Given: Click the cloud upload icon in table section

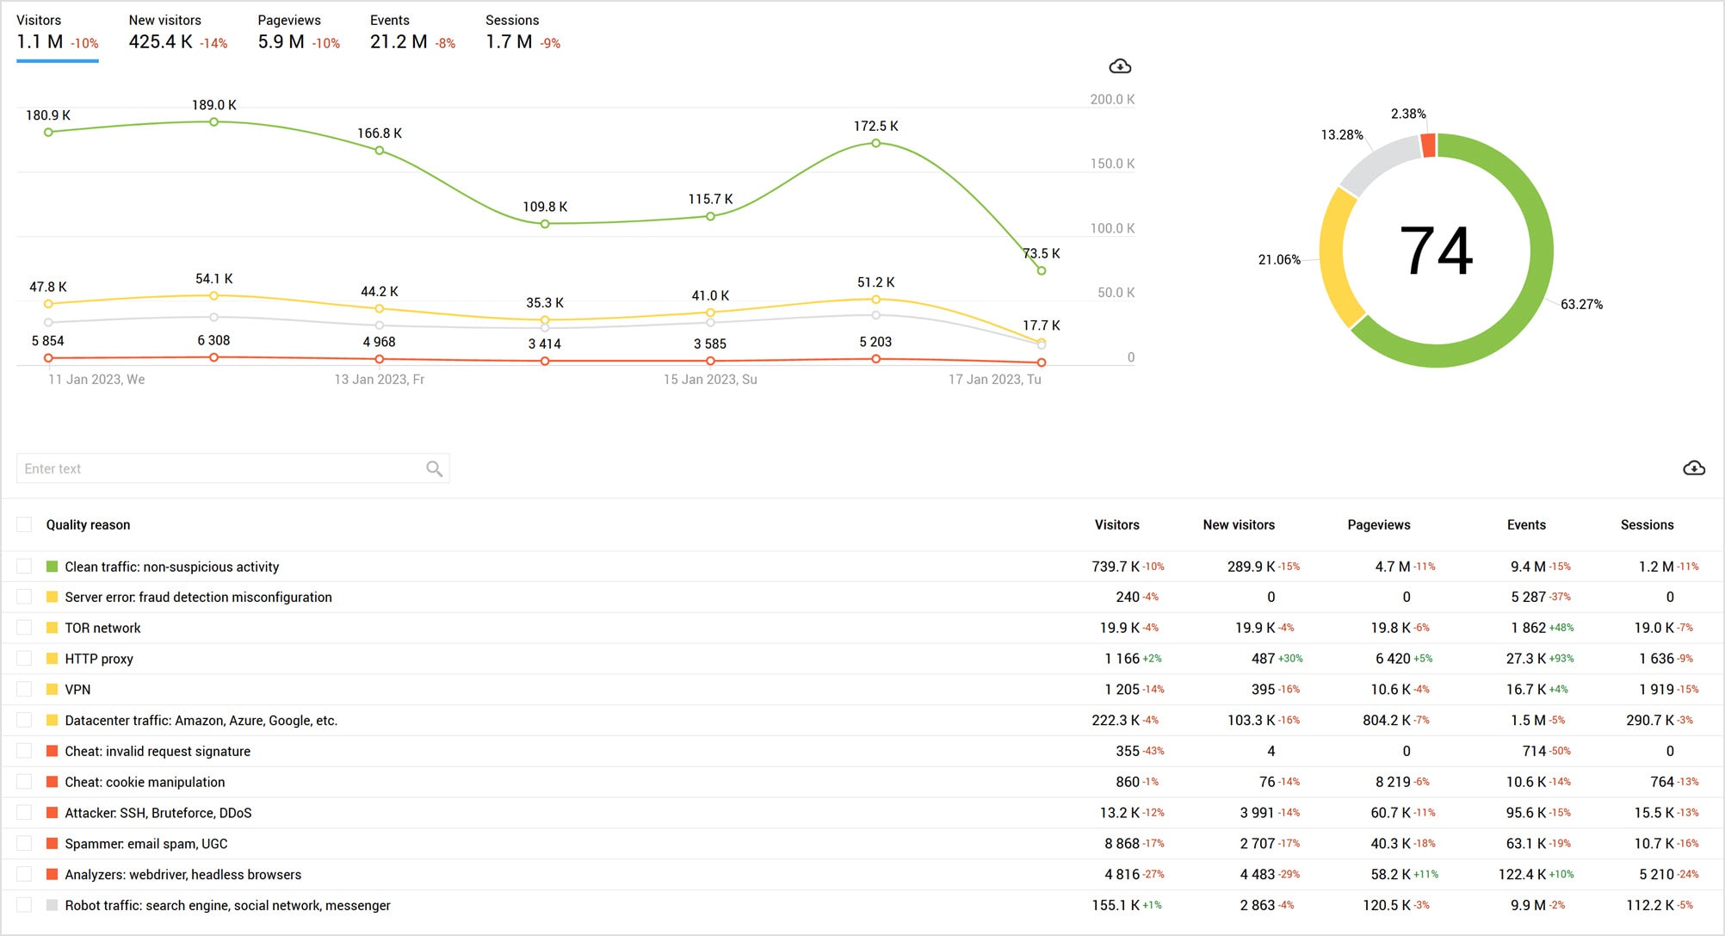Looking at the screenshot, I should 1694,468.
